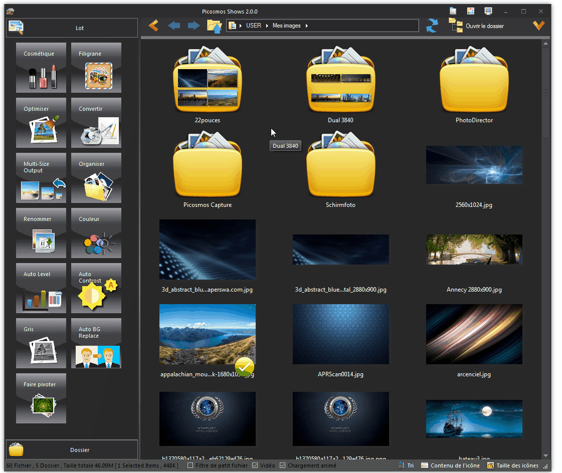Image resolution: width=562 pixels, height=473 pixels.
Task: Click the Renommer tool
Action: coord(41,233)
